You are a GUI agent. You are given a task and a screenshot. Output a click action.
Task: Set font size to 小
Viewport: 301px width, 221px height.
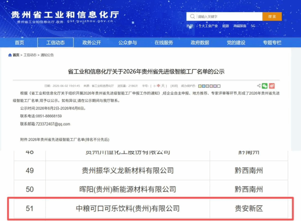click(155, 86)
